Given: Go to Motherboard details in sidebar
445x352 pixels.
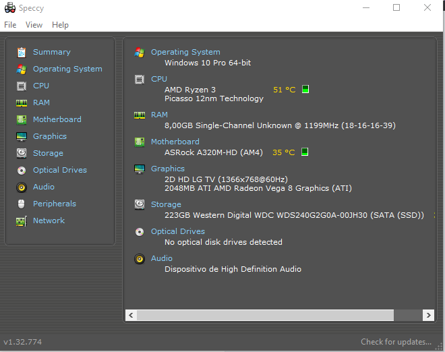Looking at the screenshot, I should (57, 119).
